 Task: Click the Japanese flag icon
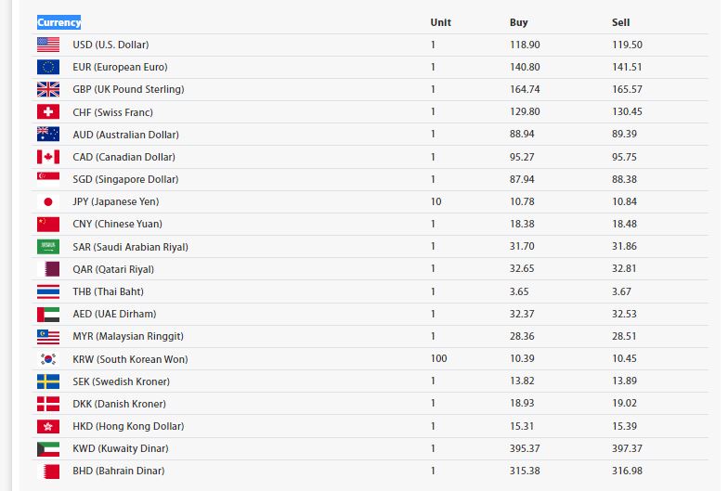[48, 201]
